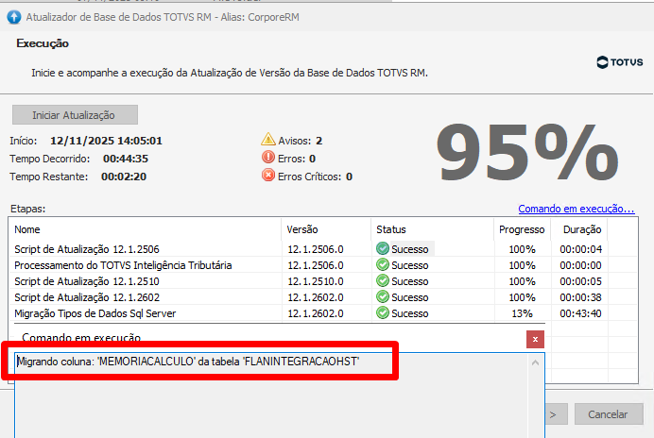Click the Nome column header
The width and height of the screenshot is (654, 438).
145,229
